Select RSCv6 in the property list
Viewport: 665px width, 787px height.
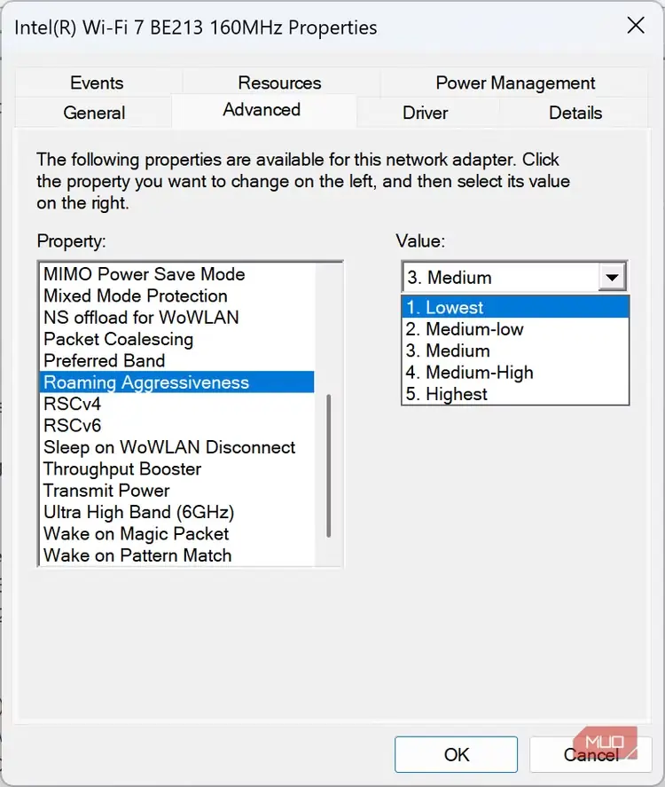click(176, 425)
